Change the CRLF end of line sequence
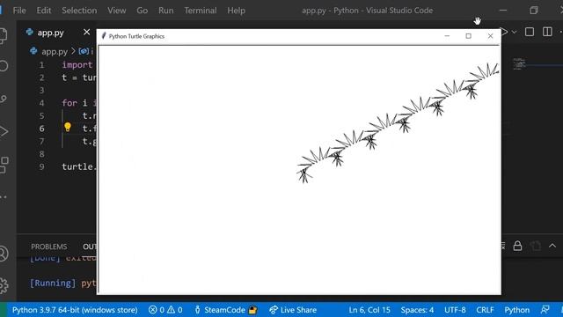 pyautogui.click(x=485, y=310)
